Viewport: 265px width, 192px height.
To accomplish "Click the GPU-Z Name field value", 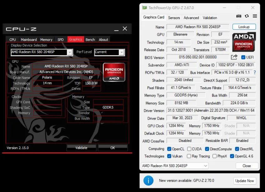I will click(198, 27).
